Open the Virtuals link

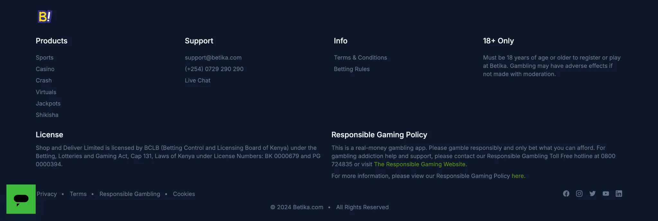(x=46, y=92)
